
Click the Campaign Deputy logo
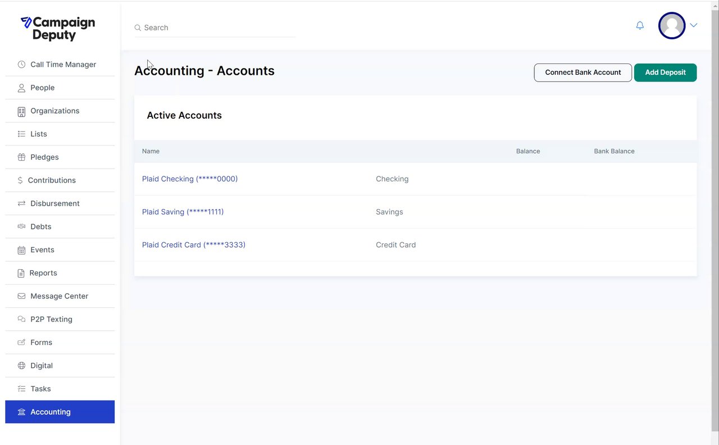click(58, 29)
